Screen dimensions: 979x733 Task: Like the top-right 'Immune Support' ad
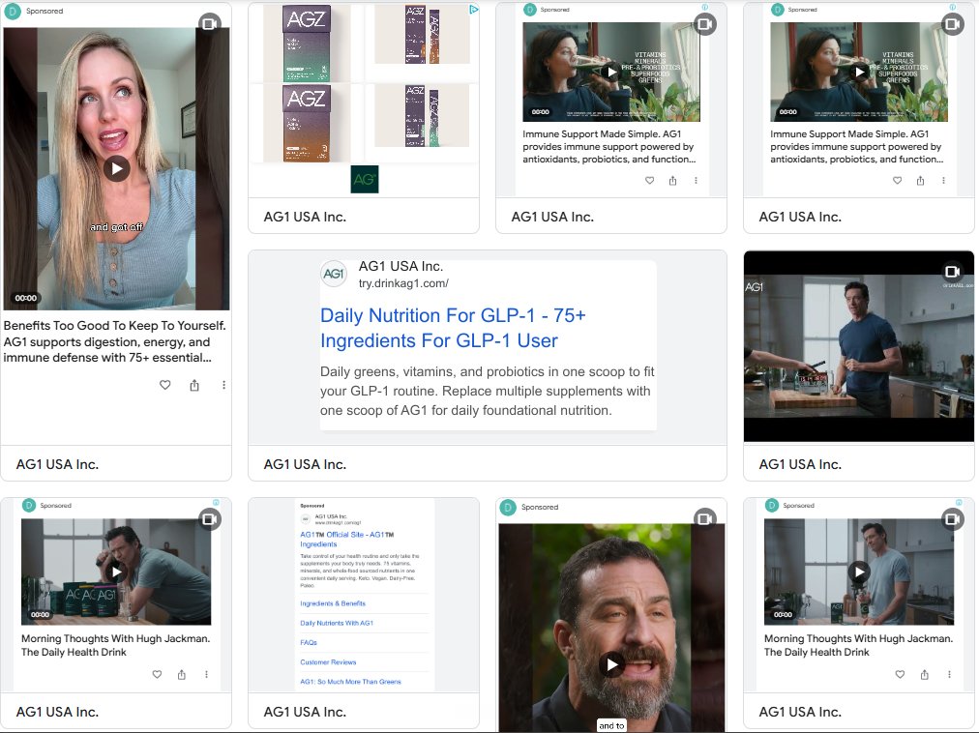(x=897, y=181)
